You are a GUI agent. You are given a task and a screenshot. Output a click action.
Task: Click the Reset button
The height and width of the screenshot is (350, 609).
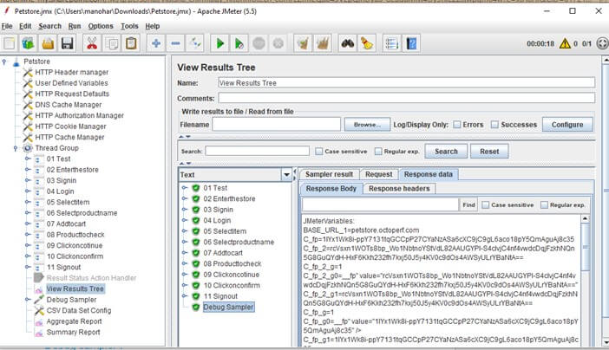[489, 152]
